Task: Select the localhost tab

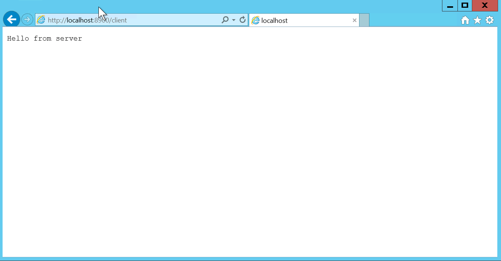Action: click(x=304, y=20)
